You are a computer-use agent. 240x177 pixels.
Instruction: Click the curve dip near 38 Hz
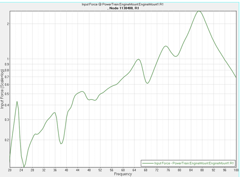tap(61, 143)
